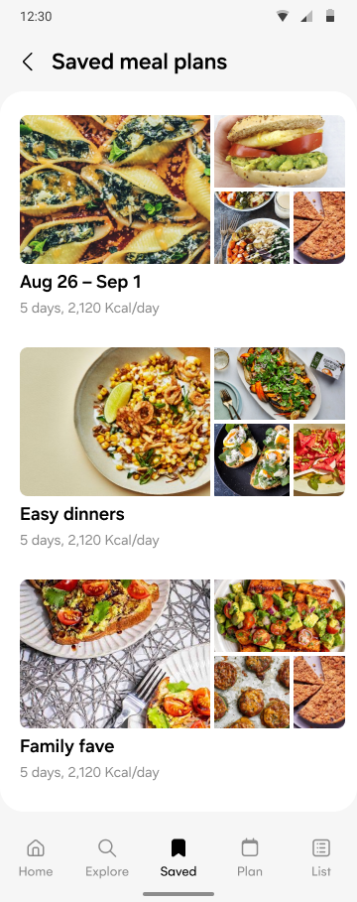Open watermelon salad thumbnail

[x=319, y=459]
